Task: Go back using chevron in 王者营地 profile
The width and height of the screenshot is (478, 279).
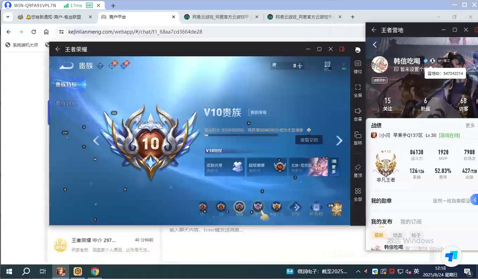Action: [375, 45]
